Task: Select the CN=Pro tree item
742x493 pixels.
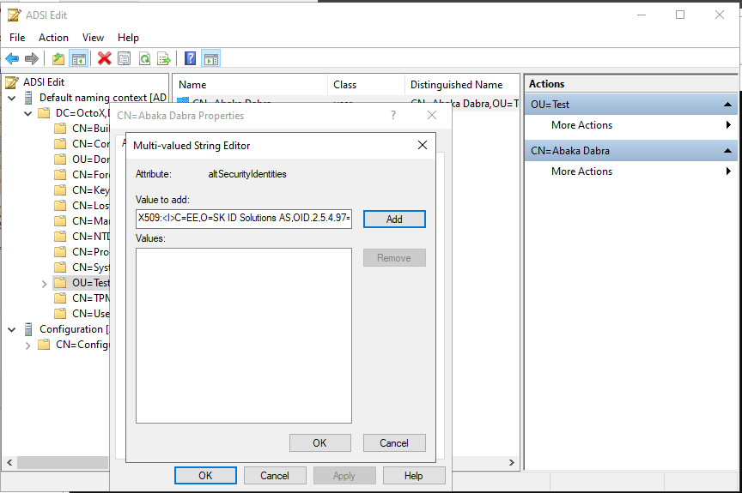Action: [x=91, y=252]
